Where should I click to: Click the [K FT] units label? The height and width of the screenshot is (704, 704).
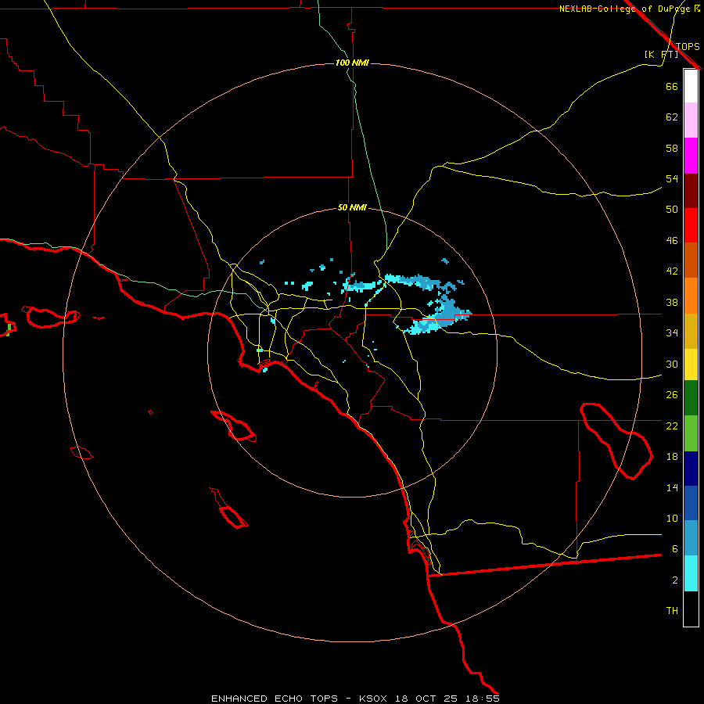click(661, 54)
